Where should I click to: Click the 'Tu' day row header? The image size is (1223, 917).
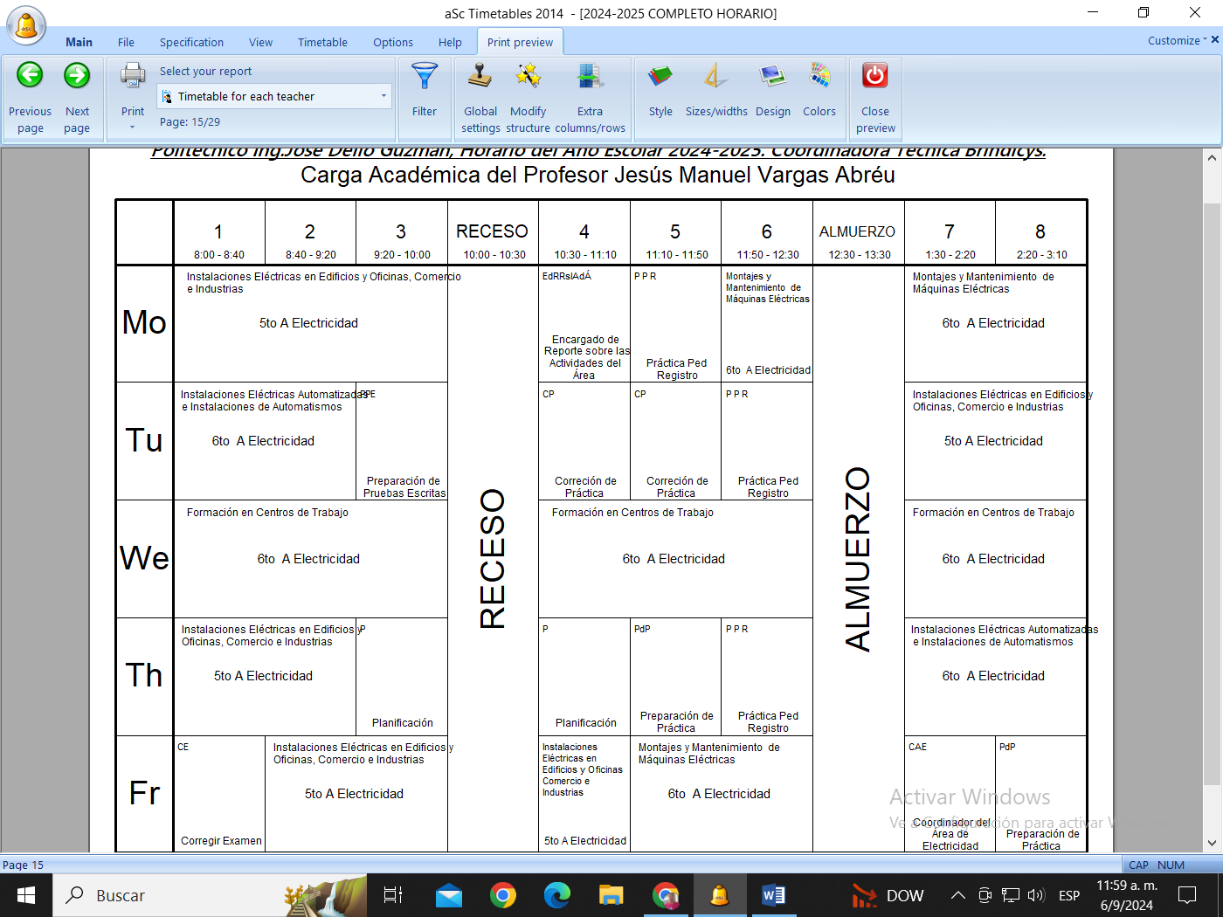144,440
